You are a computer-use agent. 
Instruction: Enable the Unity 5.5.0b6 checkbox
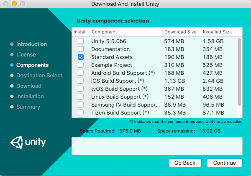[81, 41]
